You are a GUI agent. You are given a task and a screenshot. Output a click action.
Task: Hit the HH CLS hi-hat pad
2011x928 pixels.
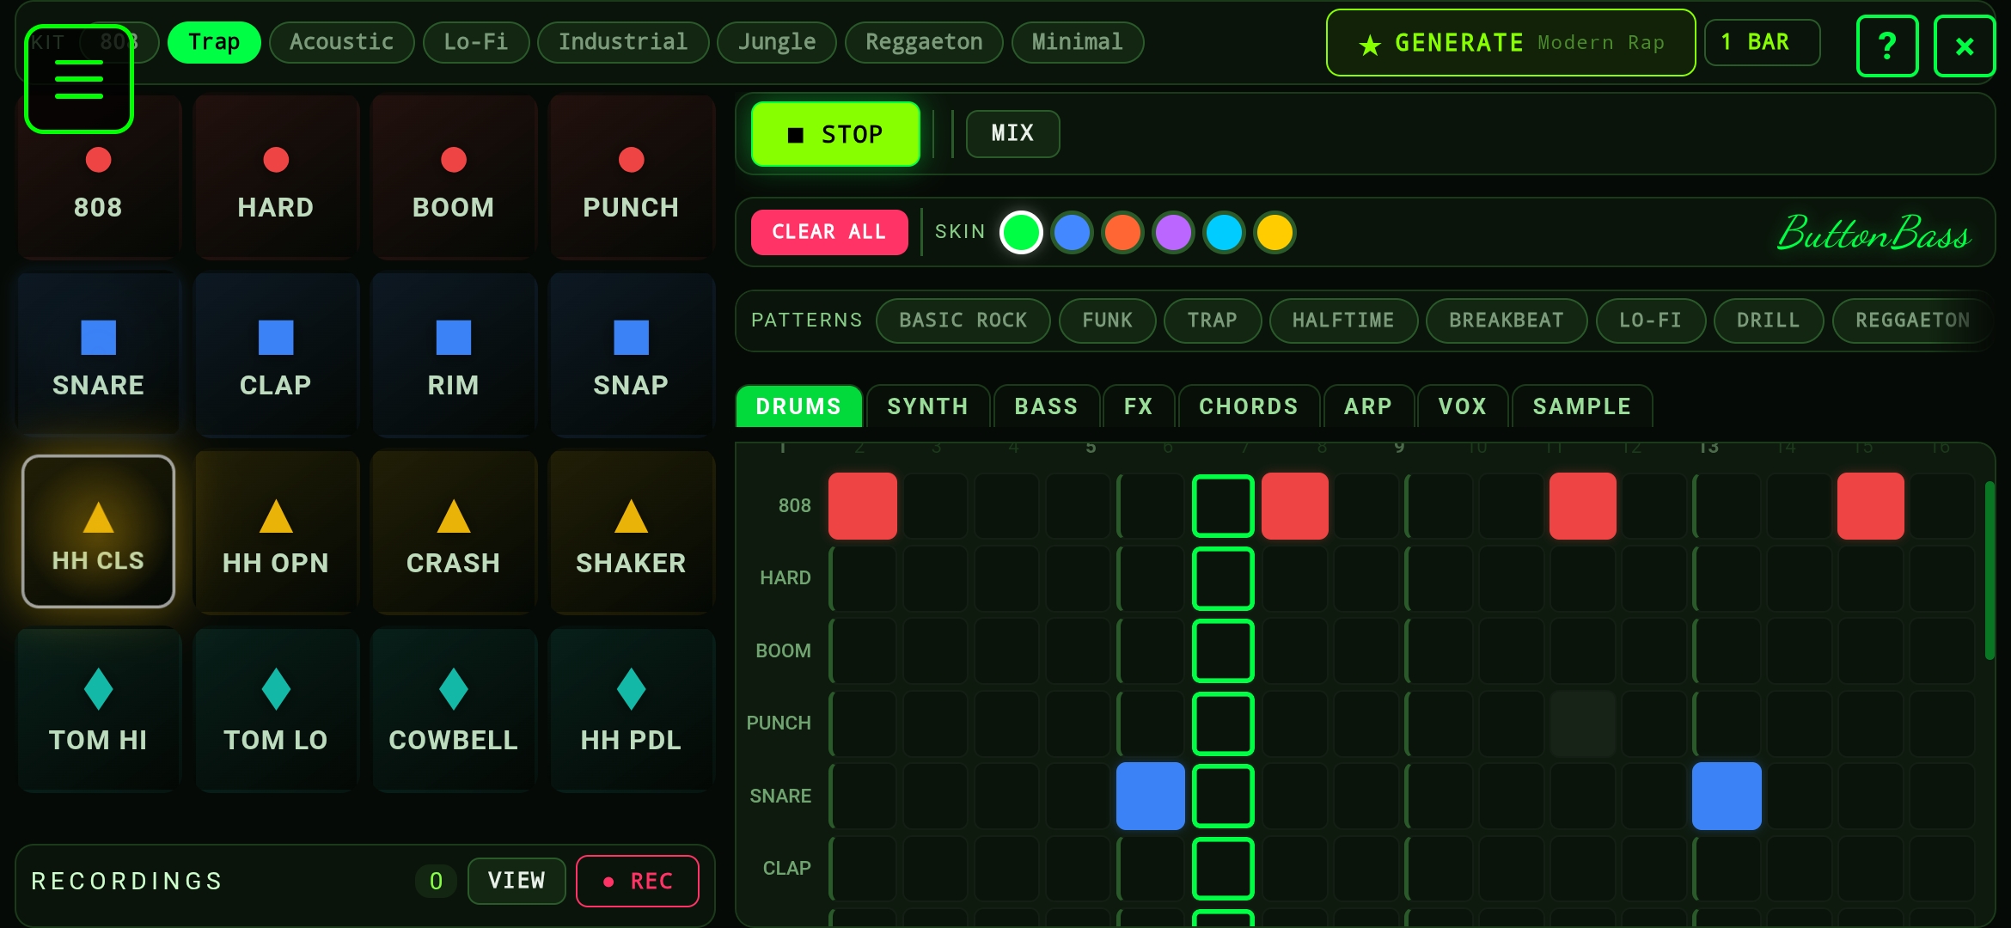coord(98,532)
